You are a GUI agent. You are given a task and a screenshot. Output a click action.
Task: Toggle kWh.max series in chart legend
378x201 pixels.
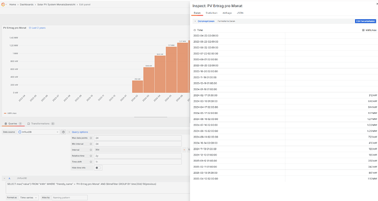[x=10, y=113]
